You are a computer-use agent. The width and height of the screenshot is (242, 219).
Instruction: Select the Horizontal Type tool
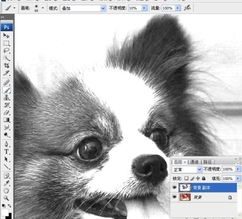(6, 152)
